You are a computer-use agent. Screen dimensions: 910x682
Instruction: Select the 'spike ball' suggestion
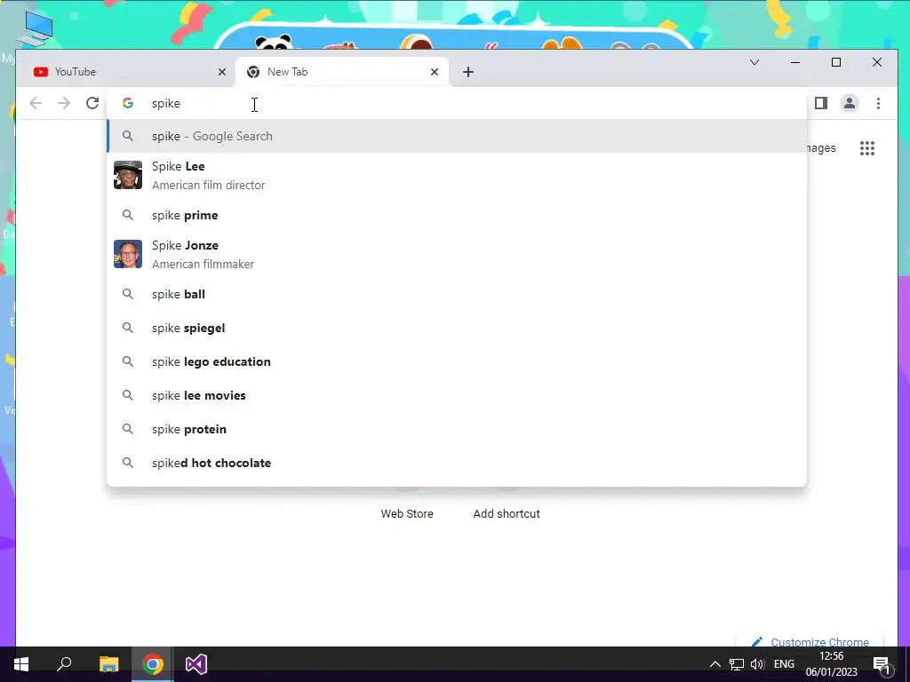point(457,294)
